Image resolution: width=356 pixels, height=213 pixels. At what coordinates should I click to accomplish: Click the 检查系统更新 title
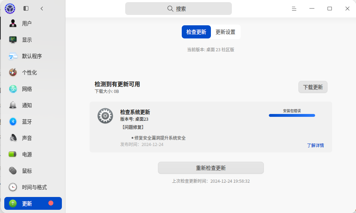click(x=135, y=112)
